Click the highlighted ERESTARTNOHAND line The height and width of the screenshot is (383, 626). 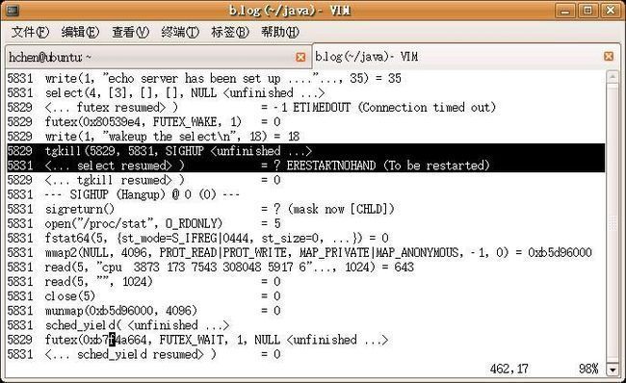306,166
